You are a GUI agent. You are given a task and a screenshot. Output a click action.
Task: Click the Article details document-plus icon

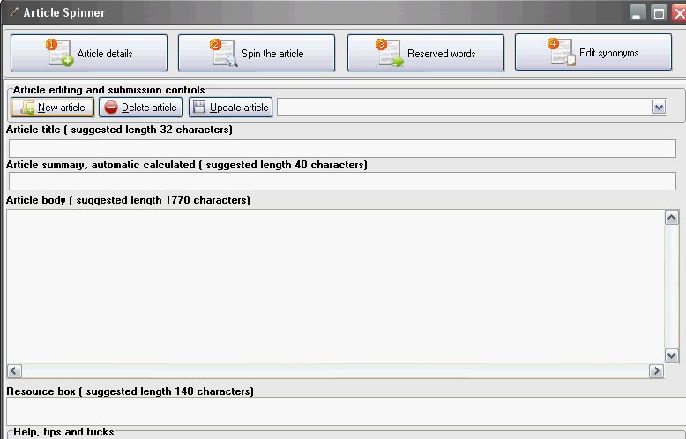tap(60, 53)
